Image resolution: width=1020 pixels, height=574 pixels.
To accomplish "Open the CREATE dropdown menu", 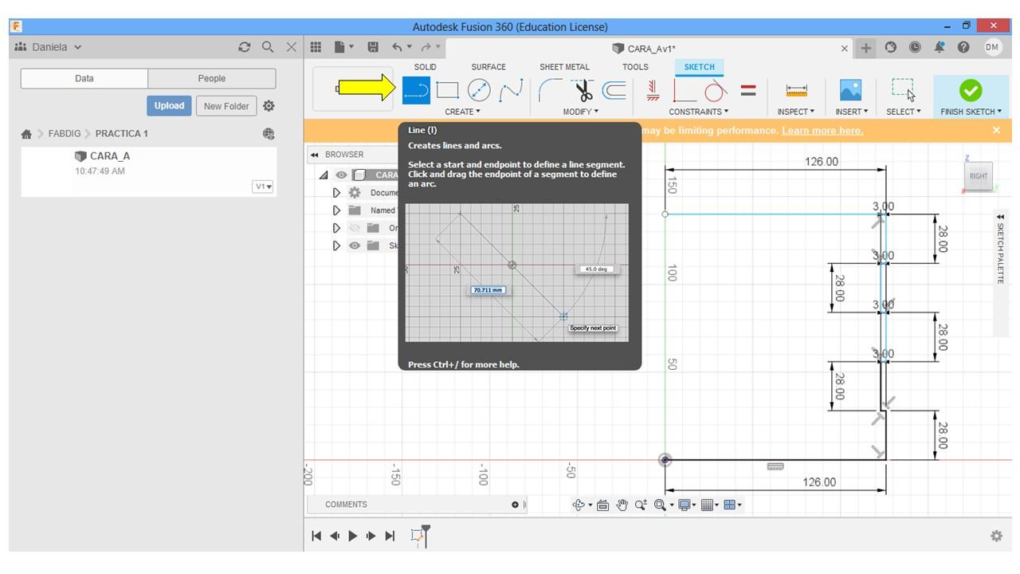I will pyautogui.click(x=462, y=112).
